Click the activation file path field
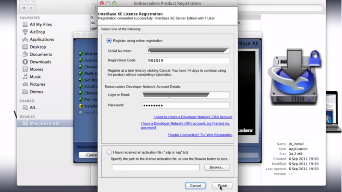 pyautogui.click(x=156, y=167)
